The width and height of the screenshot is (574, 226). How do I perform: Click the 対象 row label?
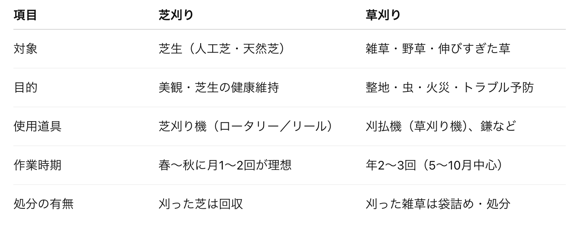coord(25,48)
